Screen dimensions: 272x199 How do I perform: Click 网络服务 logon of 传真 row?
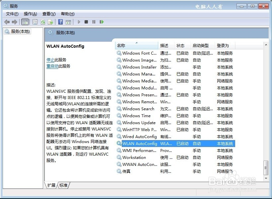pos(225,171)
